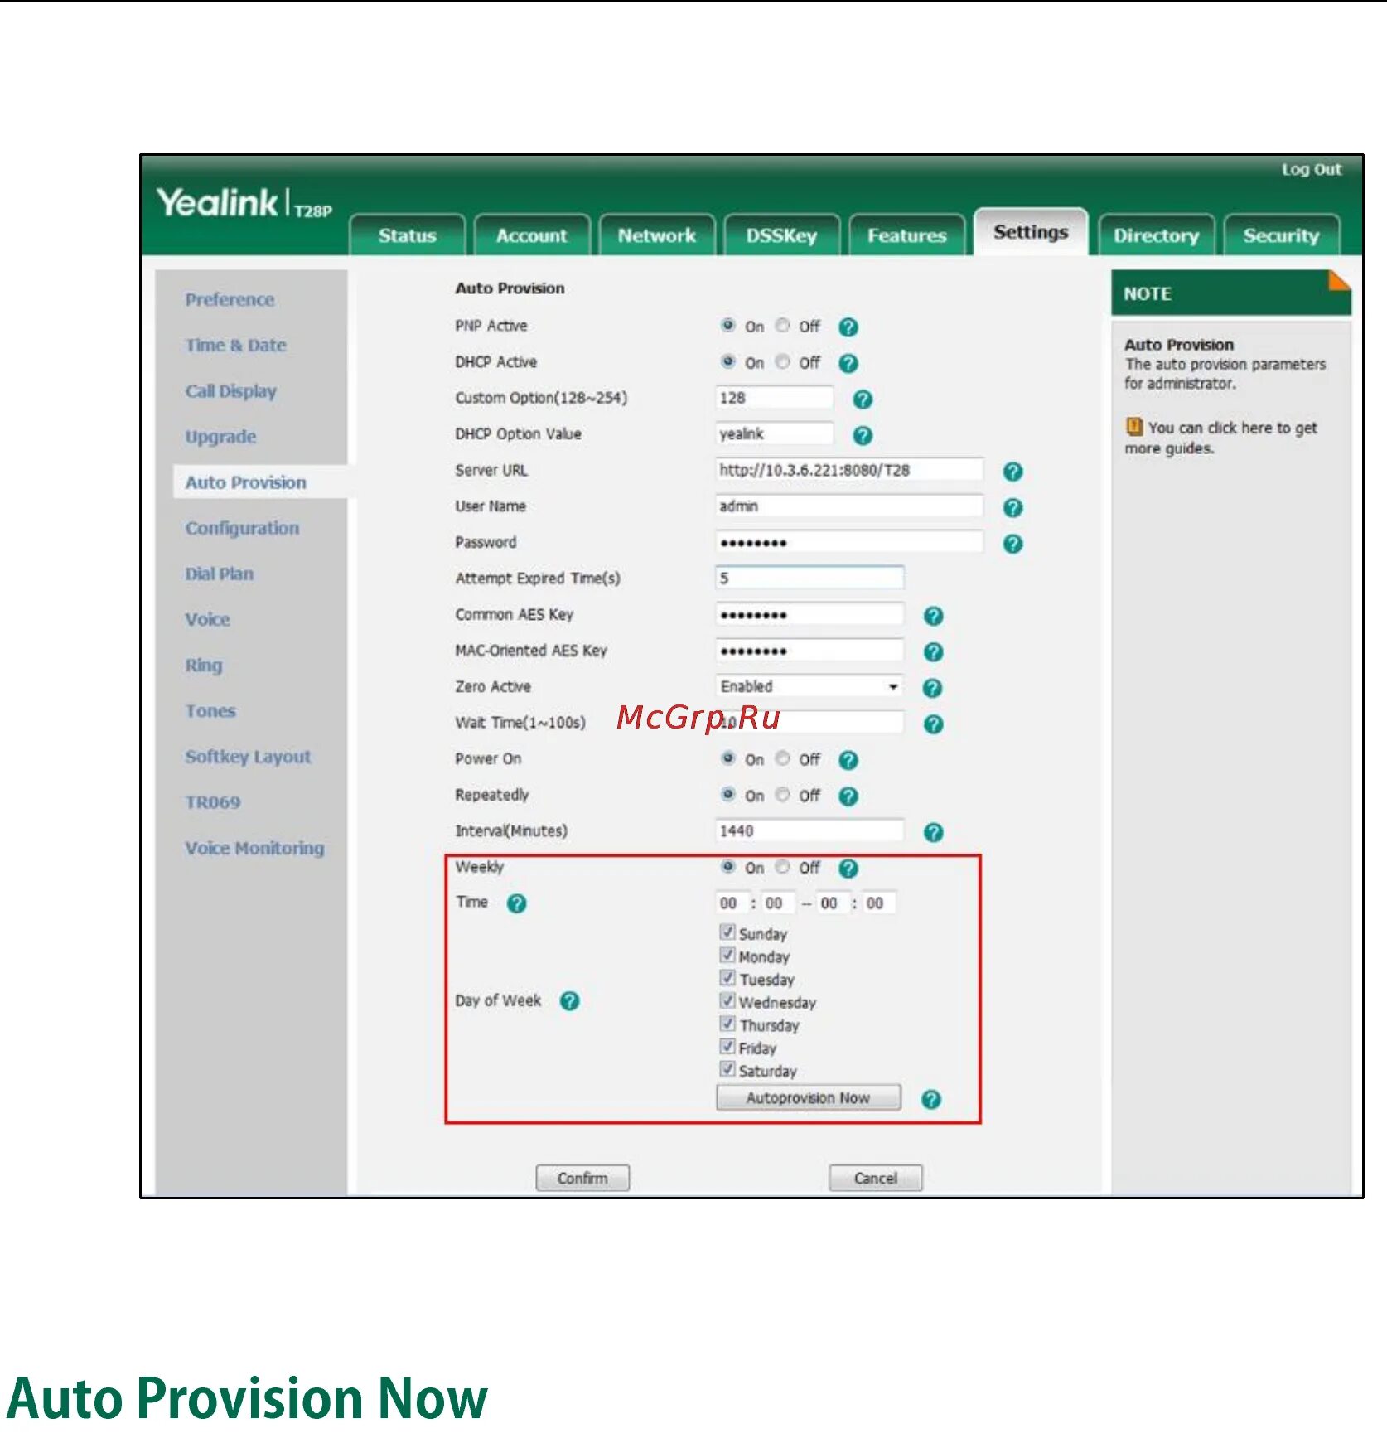Open Voice Monitoring in the sidebar
The image size is (1387, 1433).
254,848
